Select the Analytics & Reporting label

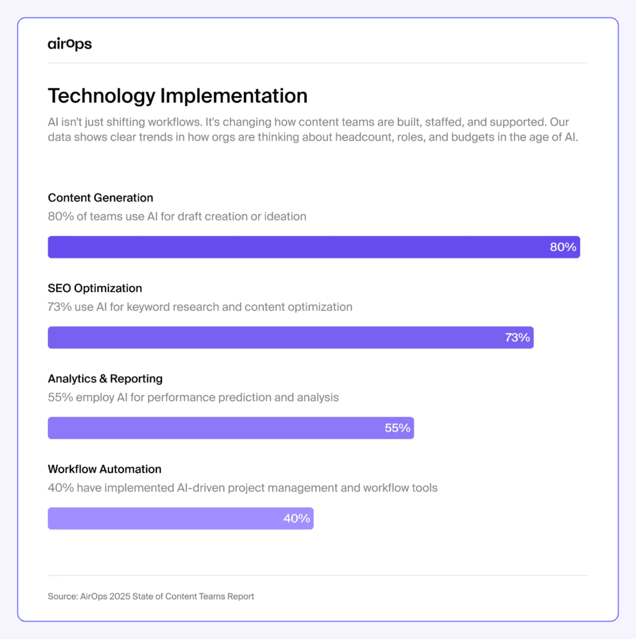coord(105,379)
